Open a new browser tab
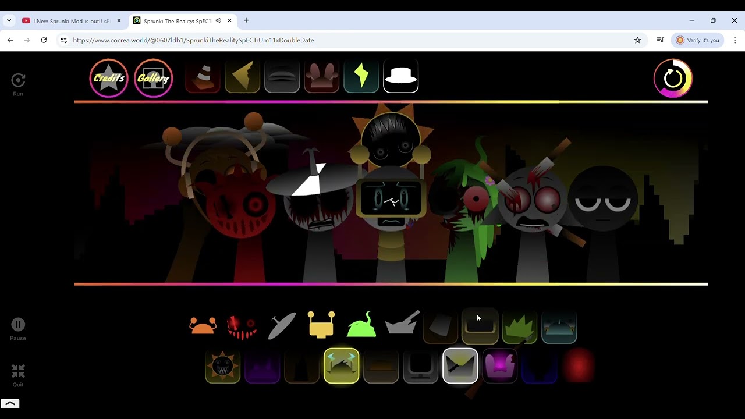 (x=246, y=20)
